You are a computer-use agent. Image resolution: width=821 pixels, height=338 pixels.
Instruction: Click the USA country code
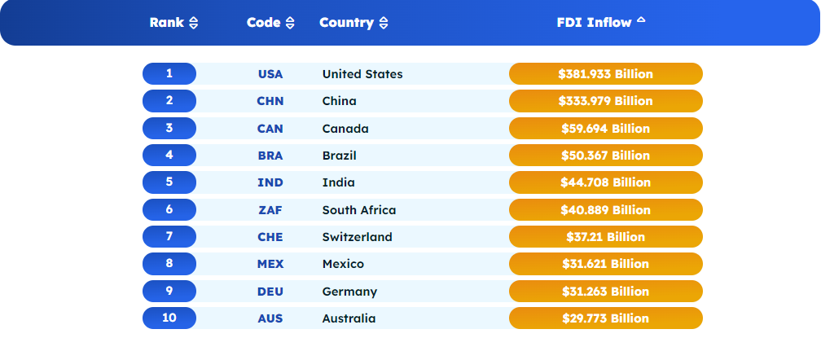click(270, 74)
